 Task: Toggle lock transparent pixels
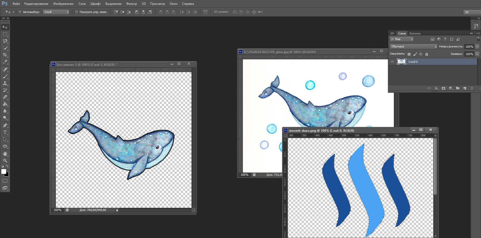[x=409, y=54]
